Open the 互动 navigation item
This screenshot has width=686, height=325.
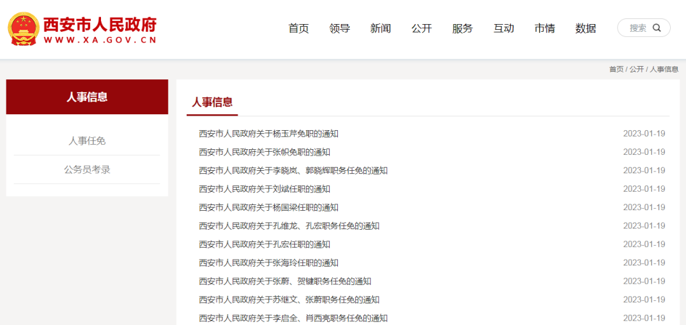click(x=504, y=29)
